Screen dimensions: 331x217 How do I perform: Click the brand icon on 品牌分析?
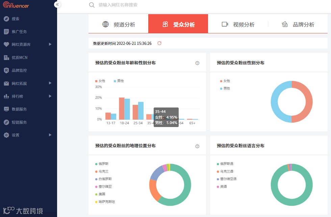285,24
